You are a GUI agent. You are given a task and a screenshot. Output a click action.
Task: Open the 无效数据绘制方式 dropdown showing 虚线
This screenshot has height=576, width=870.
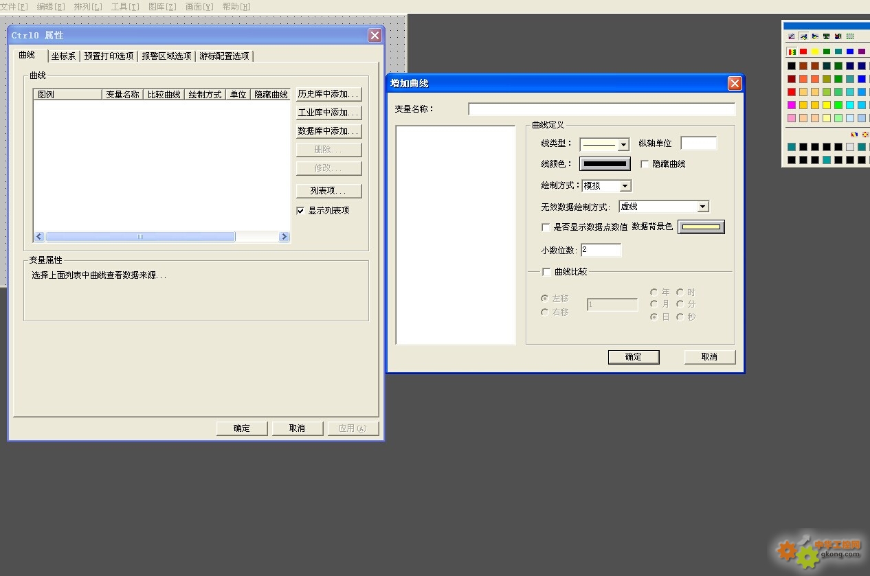pyautogui.click(x=702, y=207)
